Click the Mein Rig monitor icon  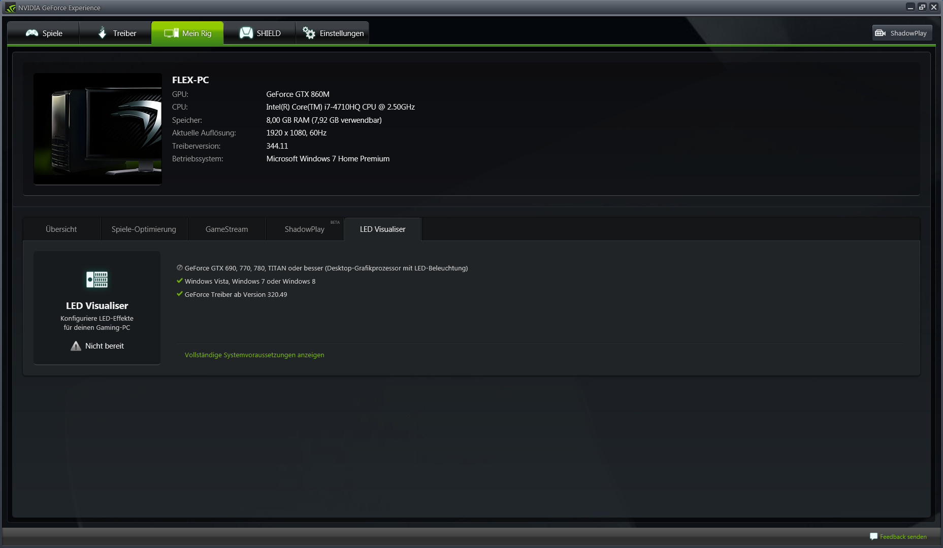tap(171, 33)
